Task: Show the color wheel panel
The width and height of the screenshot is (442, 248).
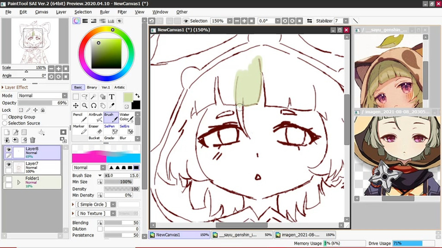Action: 76,21
